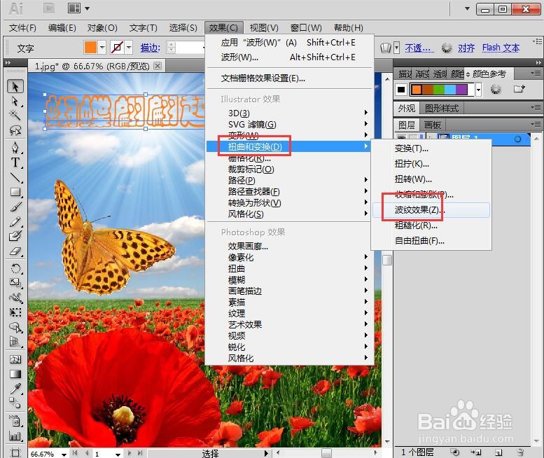The height and width of the screenshot is (458, 544).
Task: Choose 扭曲和变换(D) in the effect menu
Action: 288,147
